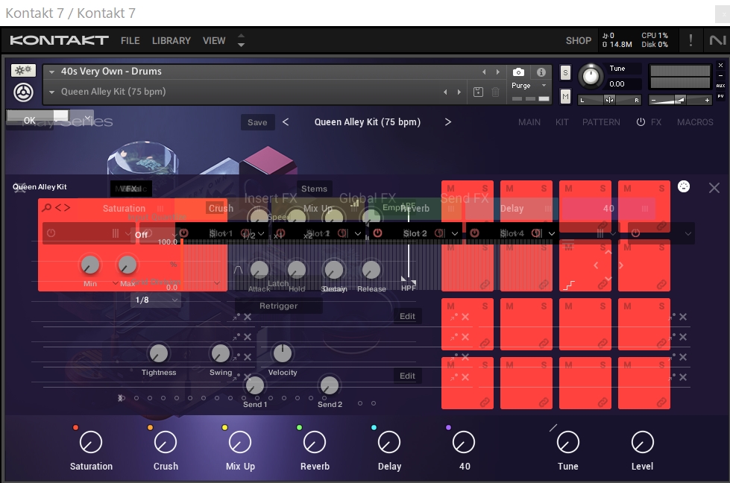Click the Saturation macro knob
This screenshot has width=730, height=483.
(x=91, y=442)
